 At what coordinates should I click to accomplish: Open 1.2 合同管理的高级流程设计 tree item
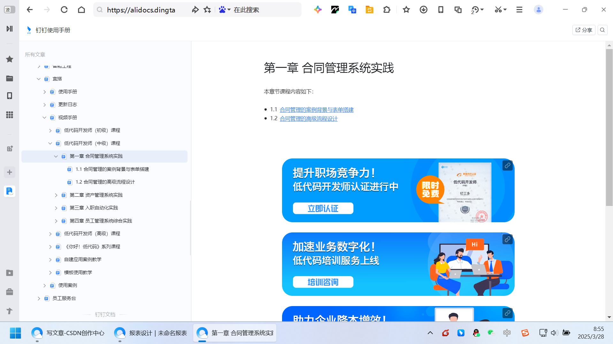coord(105,182)
